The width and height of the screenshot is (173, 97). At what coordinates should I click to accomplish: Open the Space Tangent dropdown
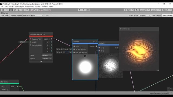click(47, 58)
